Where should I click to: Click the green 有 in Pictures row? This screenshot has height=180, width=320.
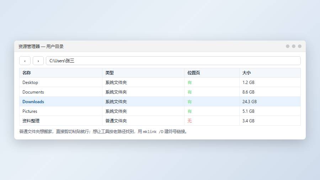[x=190, y=111]
